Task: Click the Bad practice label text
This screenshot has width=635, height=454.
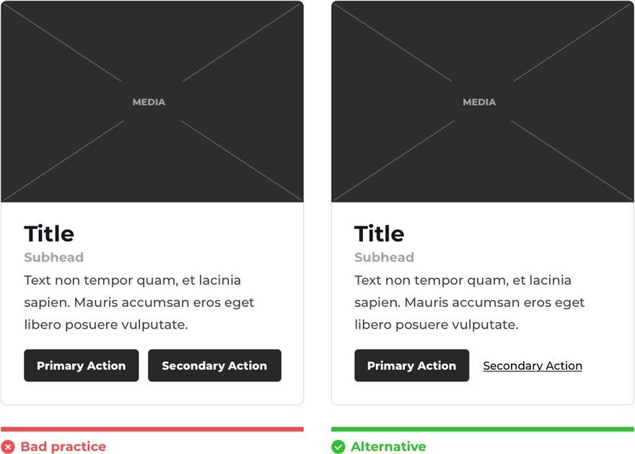Action: click(x=63, y=447)
